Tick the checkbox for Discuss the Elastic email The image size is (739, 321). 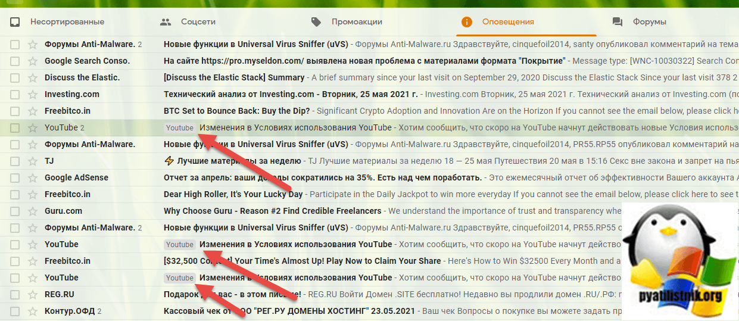click(x=15, y=77)
